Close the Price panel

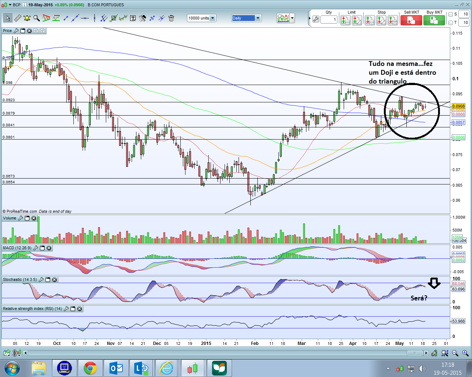pos(29,31)
